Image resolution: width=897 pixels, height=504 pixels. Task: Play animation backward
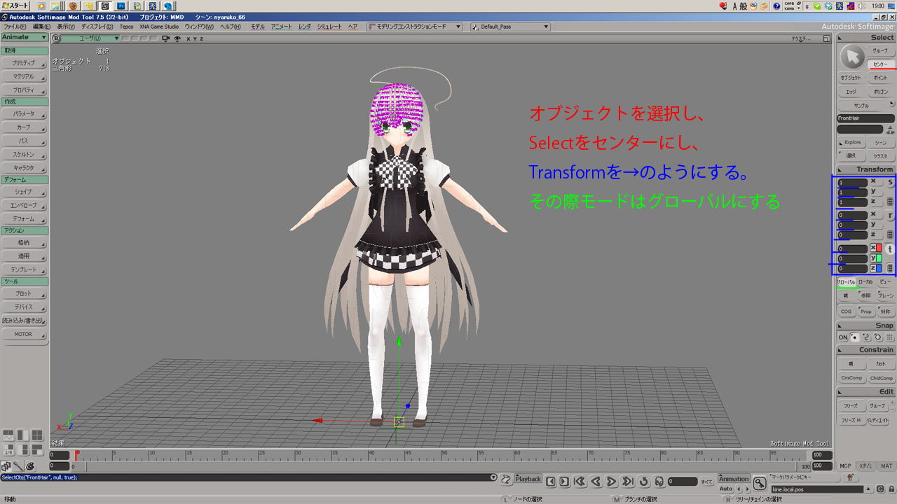[596, 481]
